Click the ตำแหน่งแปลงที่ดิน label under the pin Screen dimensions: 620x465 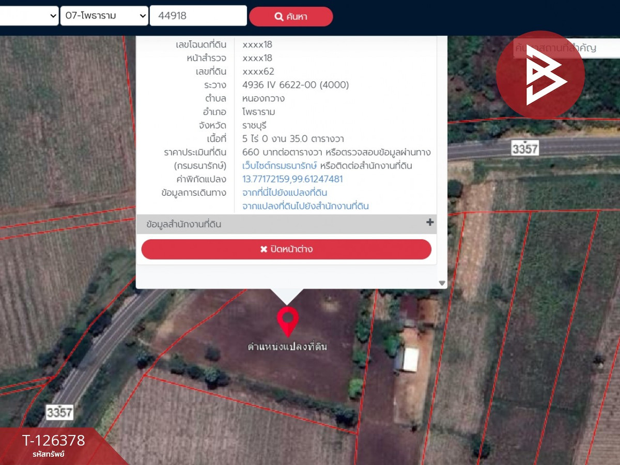point(287,346)
